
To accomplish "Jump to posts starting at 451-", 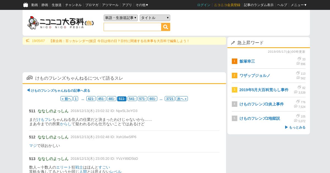I will point(101,99).
